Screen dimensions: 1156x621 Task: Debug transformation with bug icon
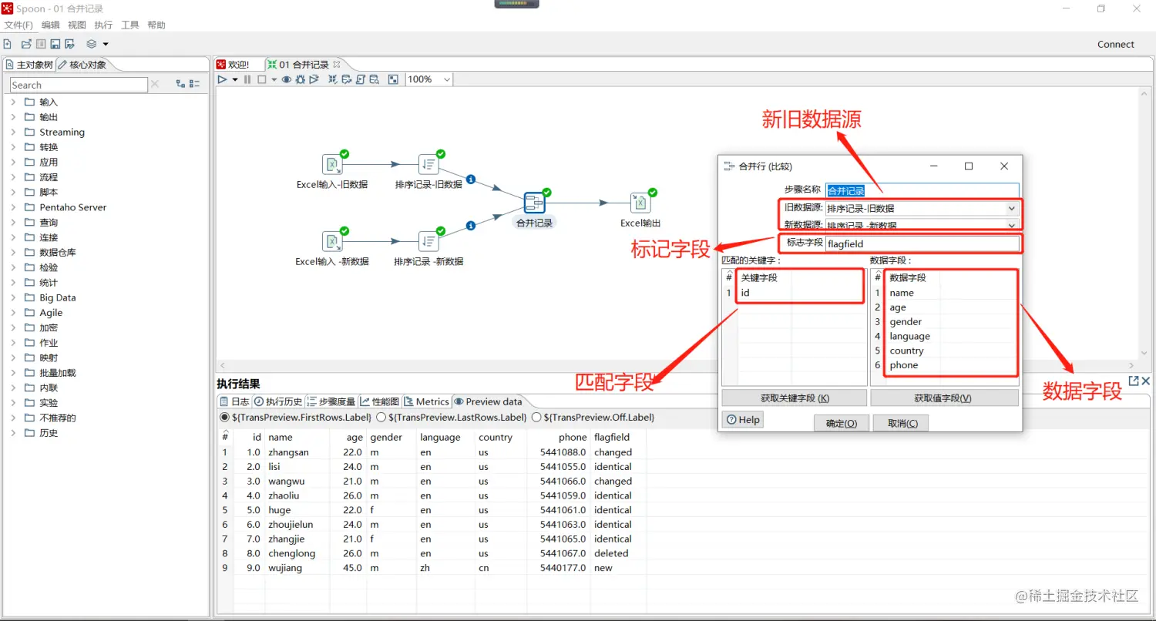coord(301,79)
